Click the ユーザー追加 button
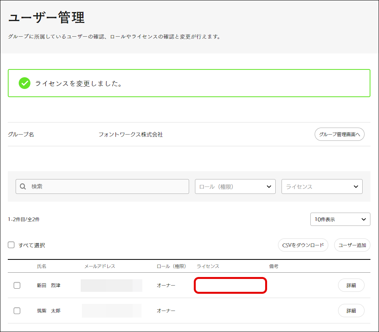This screenshot has height=332, width=379. tap(352, 245)
